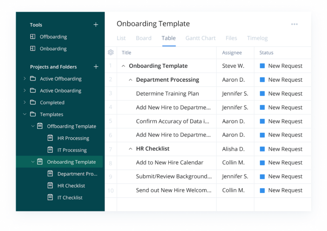Screen dimensions: 327x231
Task: Open the table settings gear icon
Action: click(x=111, y=52)
